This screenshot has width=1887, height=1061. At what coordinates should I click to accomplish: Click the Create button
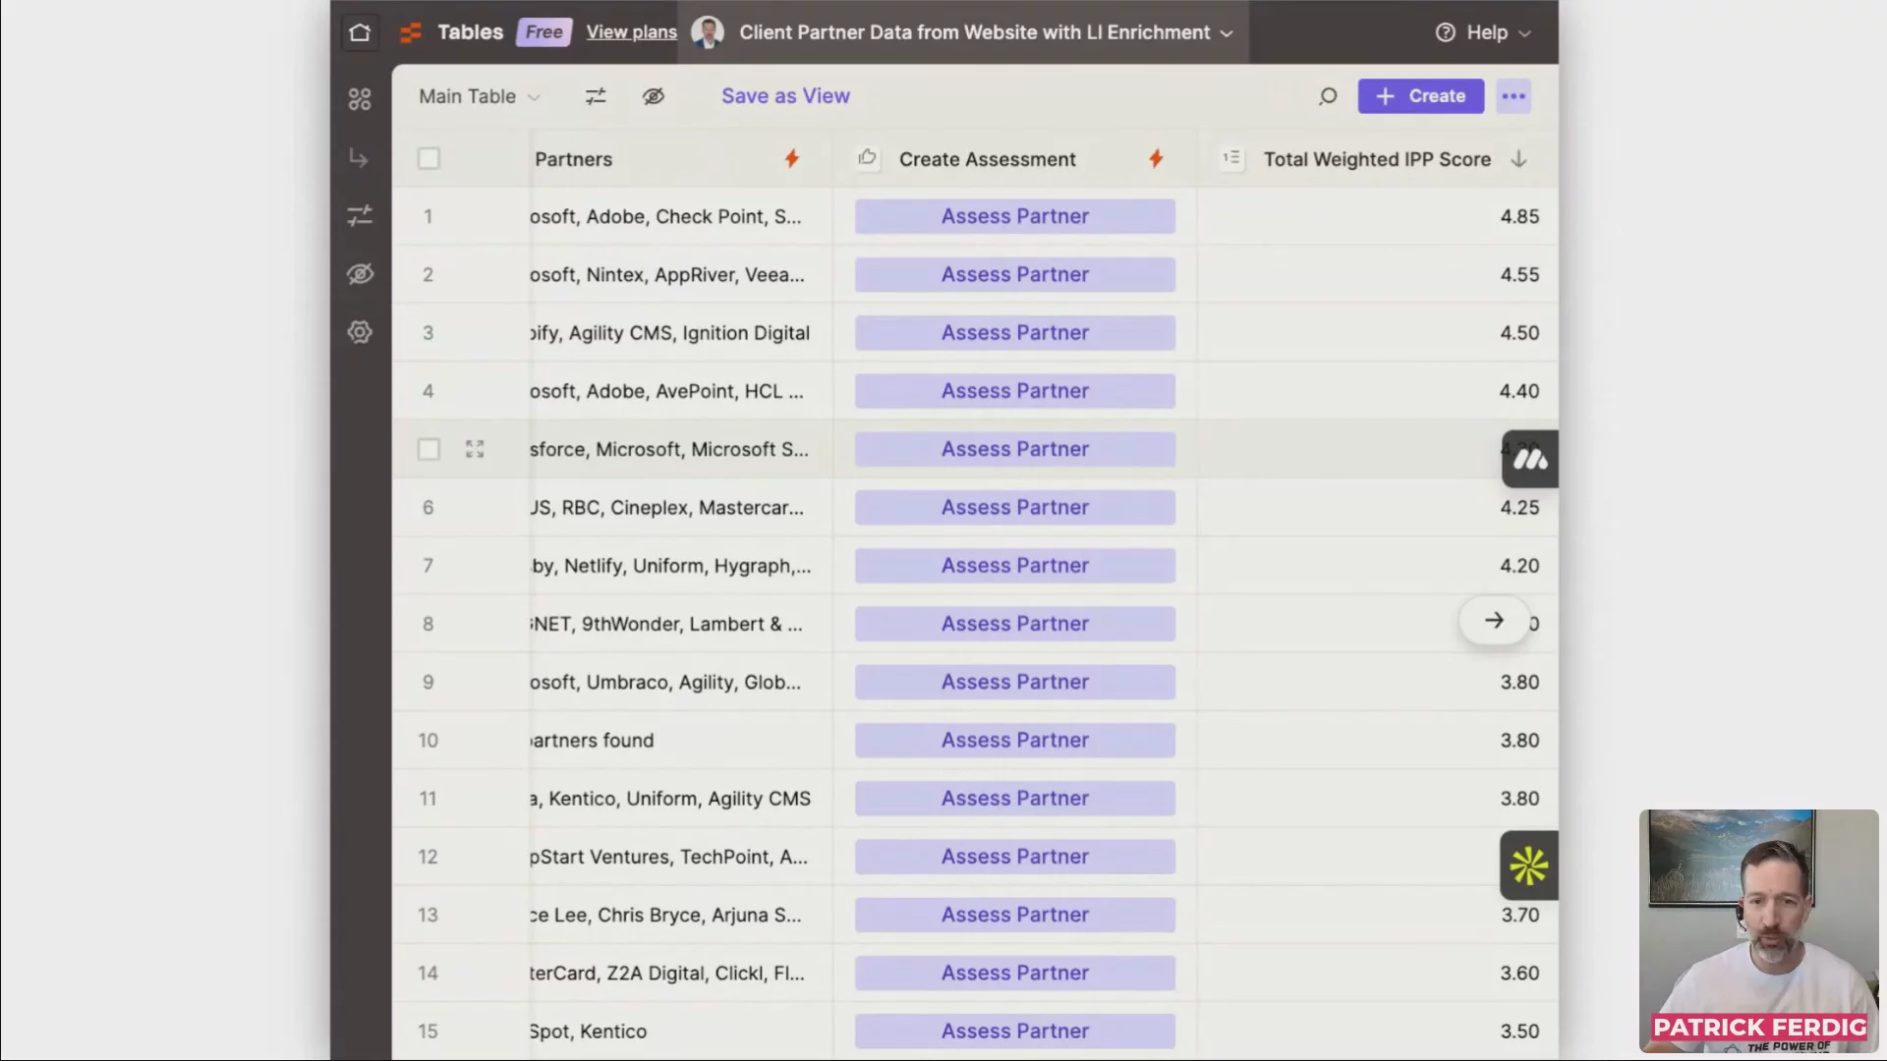tap(1420, 96)
